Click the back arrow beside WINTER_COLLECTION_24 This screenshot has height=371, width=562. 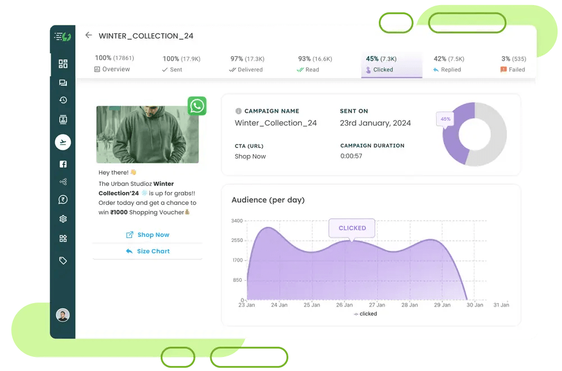(x=88, y=35)
